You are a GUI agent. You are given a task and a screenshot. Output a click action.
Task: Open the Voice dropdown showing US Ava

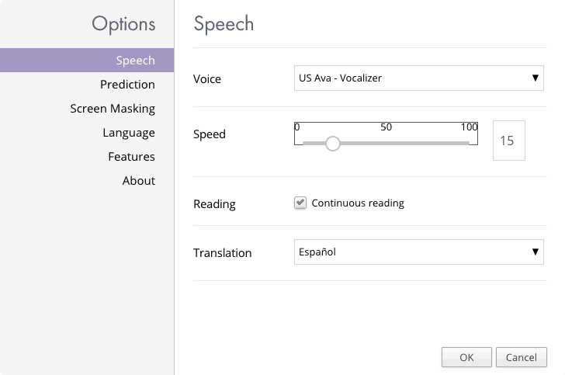419,78
